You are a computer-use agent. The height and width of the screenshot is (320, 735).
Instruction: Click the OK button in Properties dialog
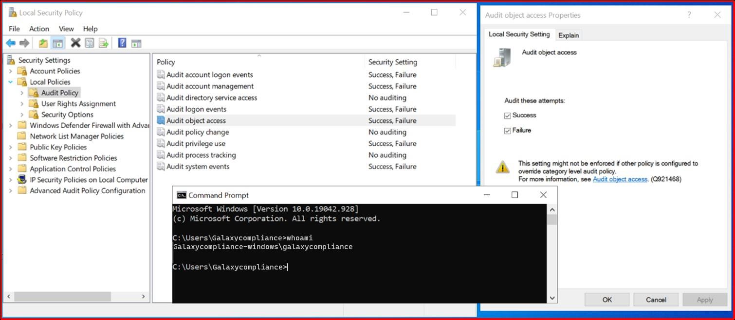point(606,300)
